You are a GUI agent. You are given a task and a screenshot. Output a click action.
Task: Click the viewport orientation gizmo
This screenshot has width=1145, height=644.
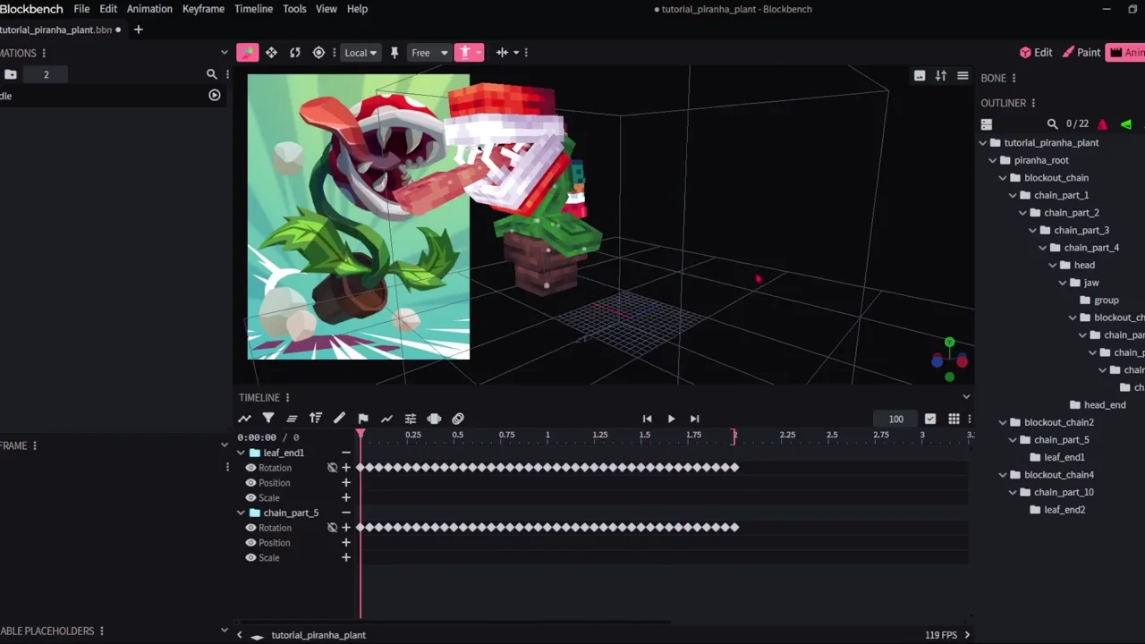(x=949, y=360)
